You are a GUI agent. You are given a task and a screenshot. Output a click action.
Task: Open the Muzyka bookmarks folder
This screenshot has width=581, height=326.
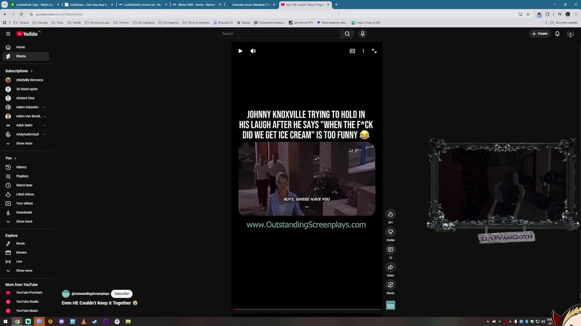[40, 23]
